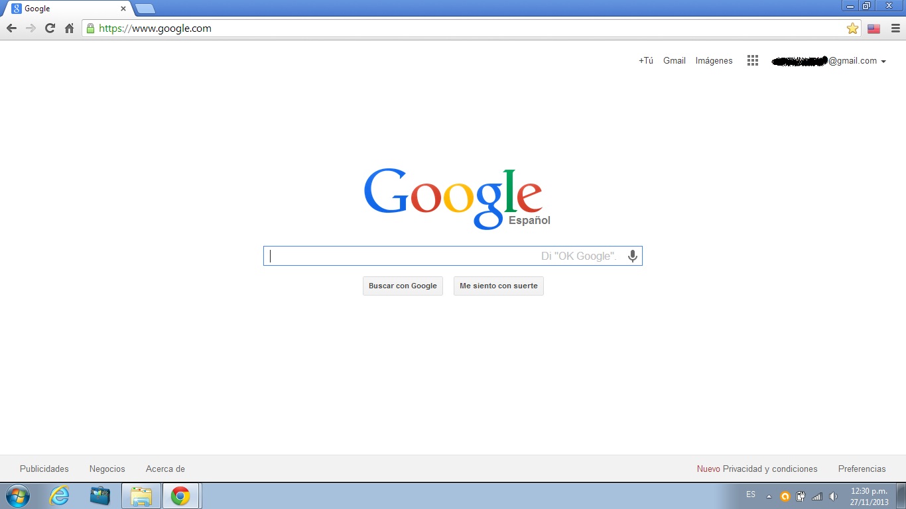Open the blue toolbox app in the taskbar

(x=100, y=496)
